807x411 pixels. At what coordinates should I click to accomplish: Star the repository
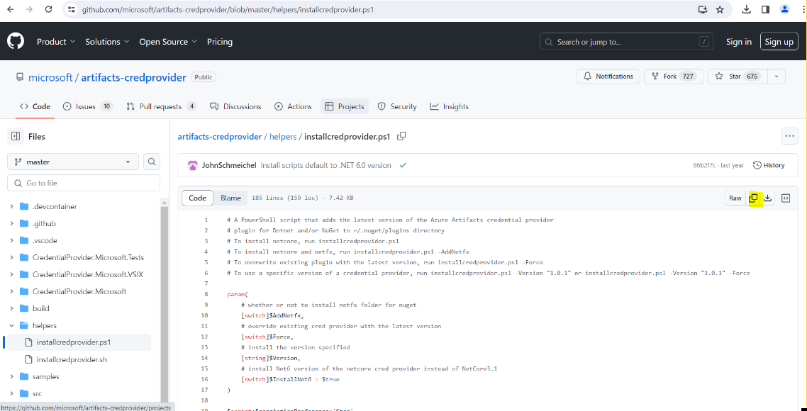click(x=738, y=76)
